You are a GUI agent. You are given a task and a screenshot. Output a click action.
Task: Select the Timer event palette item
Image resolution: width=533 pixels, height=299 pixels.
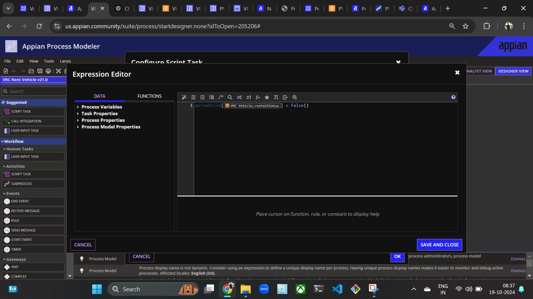click(x=33, y=249)
